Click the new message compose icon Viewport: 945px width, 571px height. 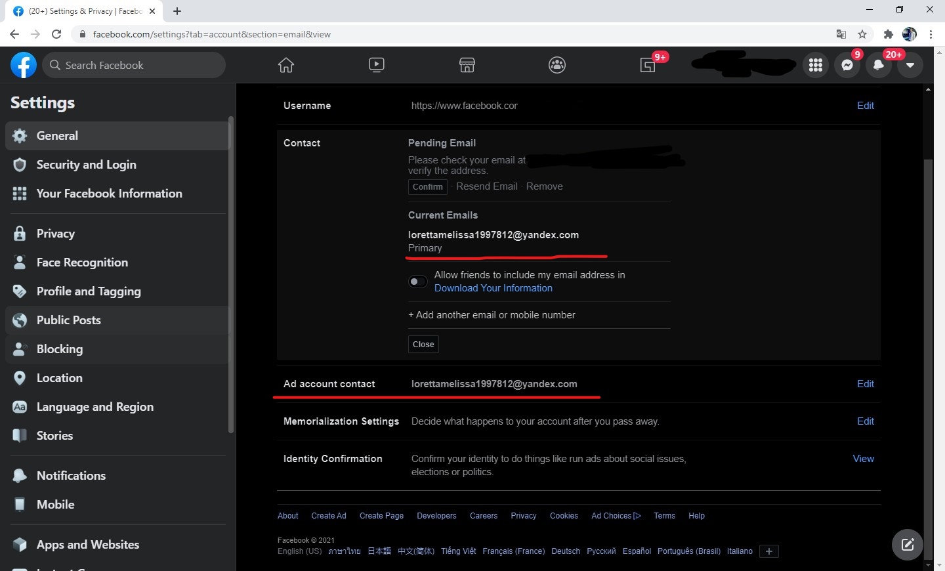(x=908, y=544)
